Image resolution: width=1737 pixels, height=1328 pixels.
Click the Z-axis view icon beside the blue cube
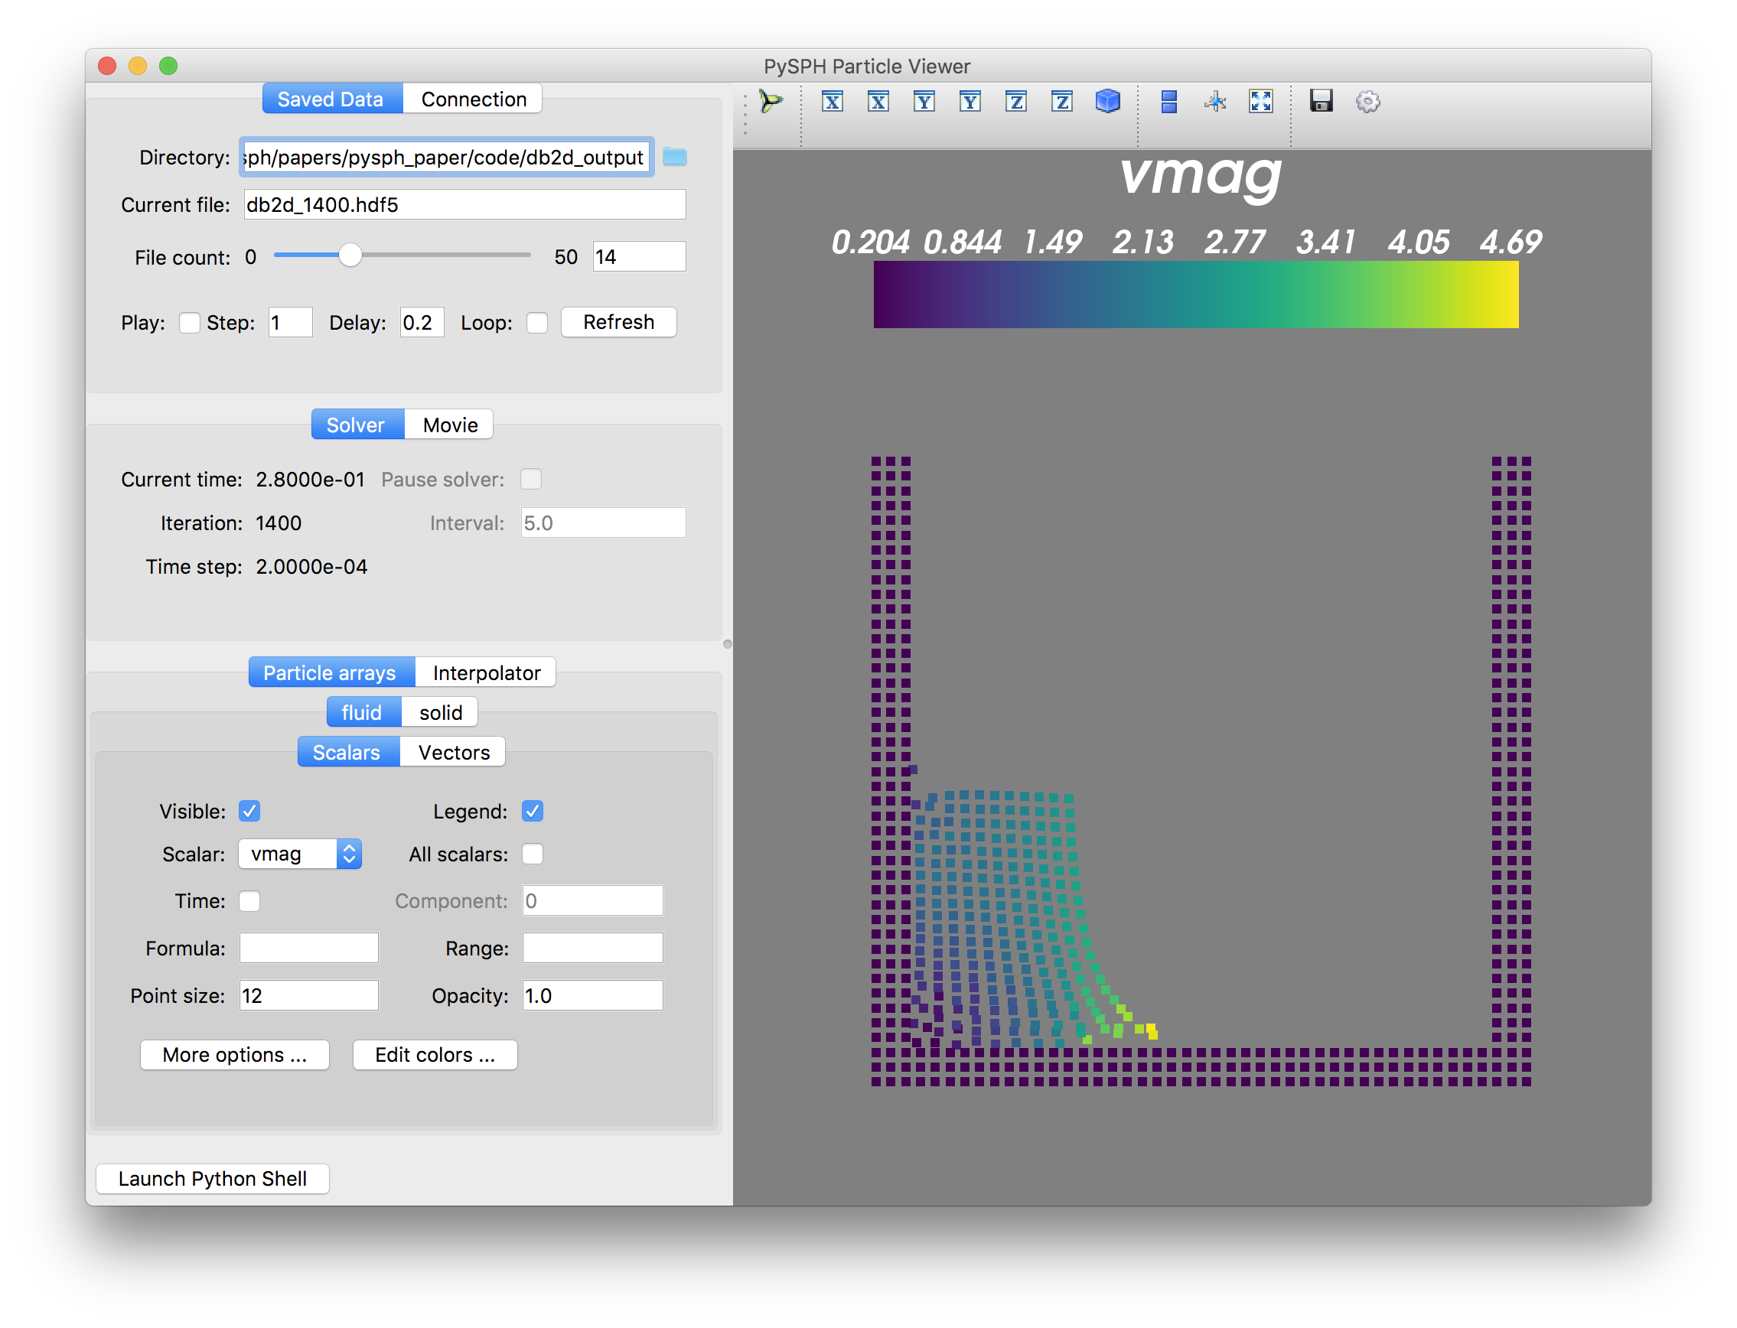tap(1062, 101)
